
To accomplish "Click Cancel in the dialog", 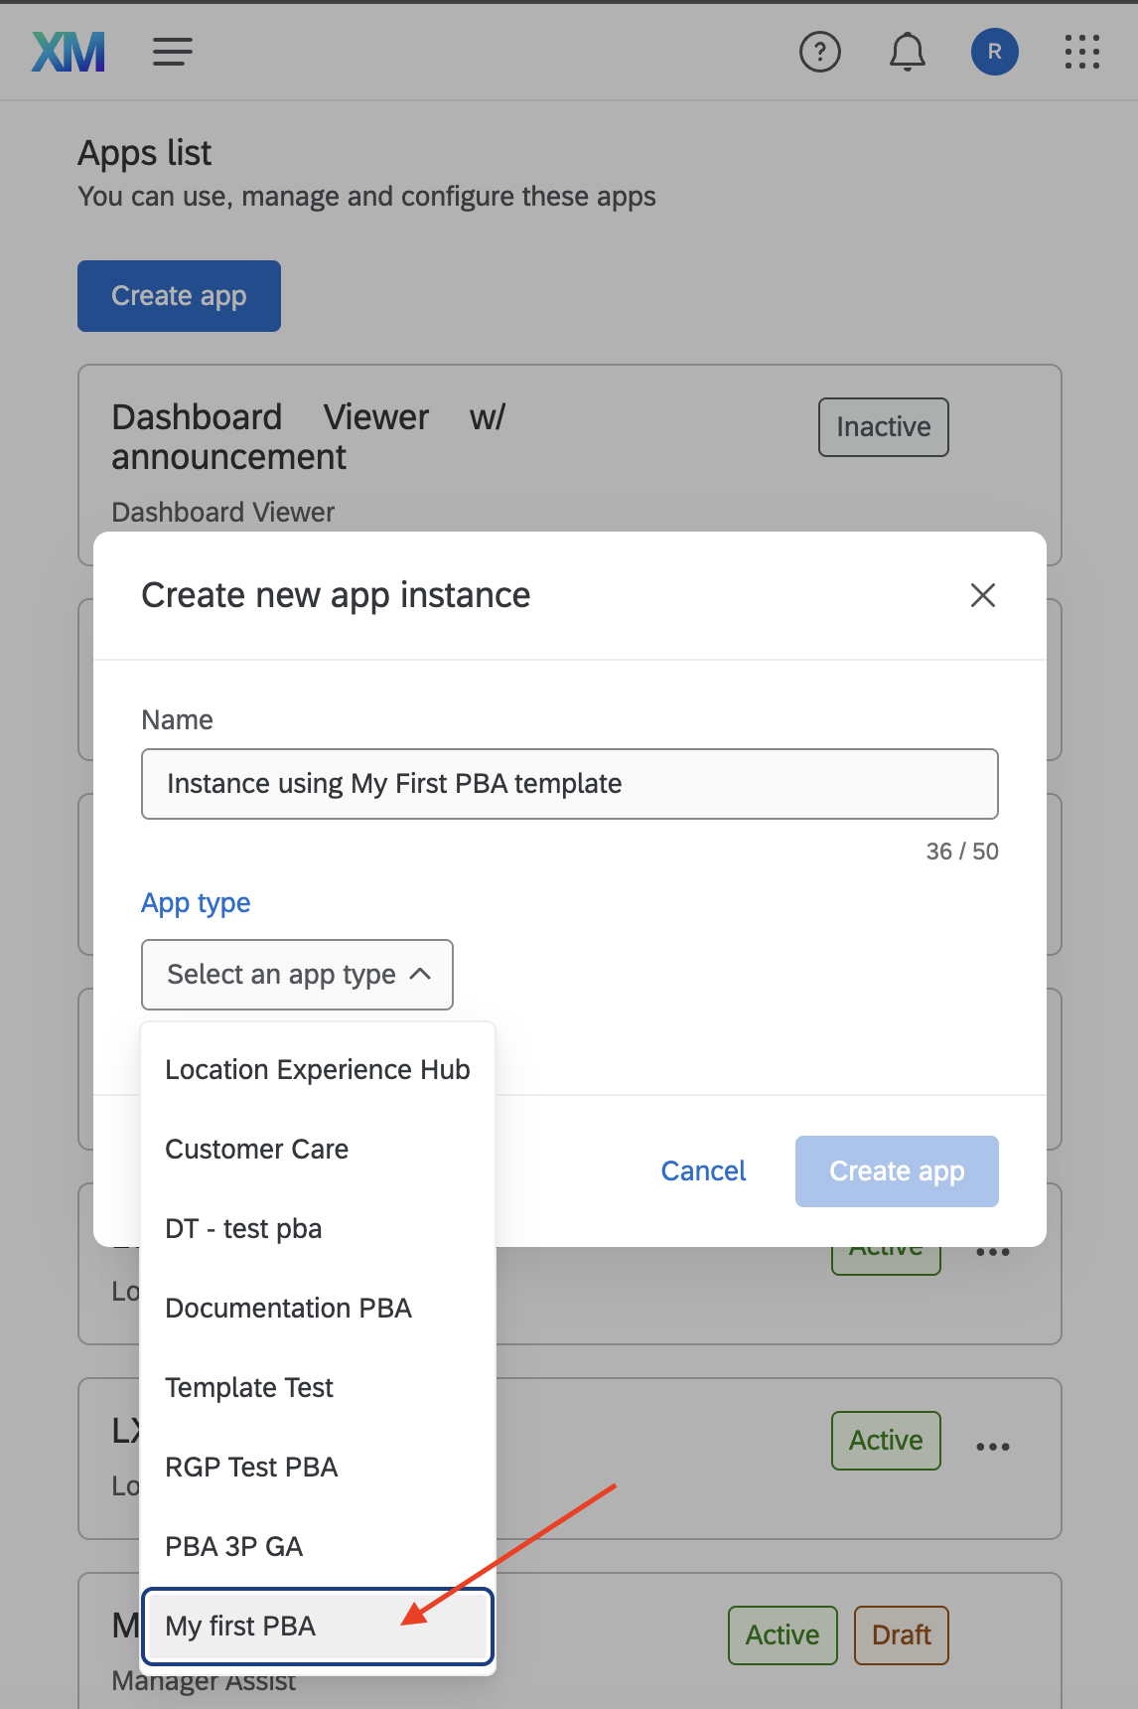I will [703, 1171].
